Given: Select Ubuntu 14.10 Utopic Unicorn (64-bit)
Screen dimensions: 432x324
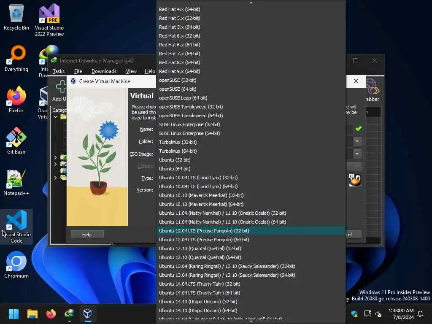Looking at the screenshot, I should coord(251,310).
